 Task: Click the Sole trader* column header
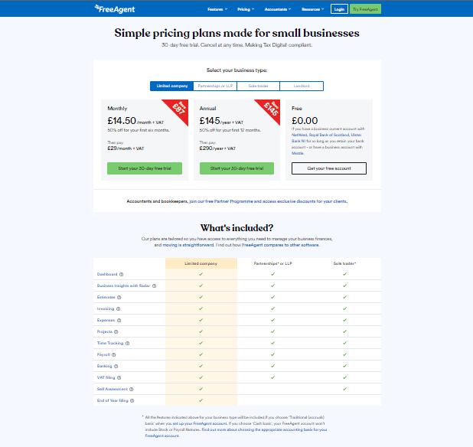(344, 263)
